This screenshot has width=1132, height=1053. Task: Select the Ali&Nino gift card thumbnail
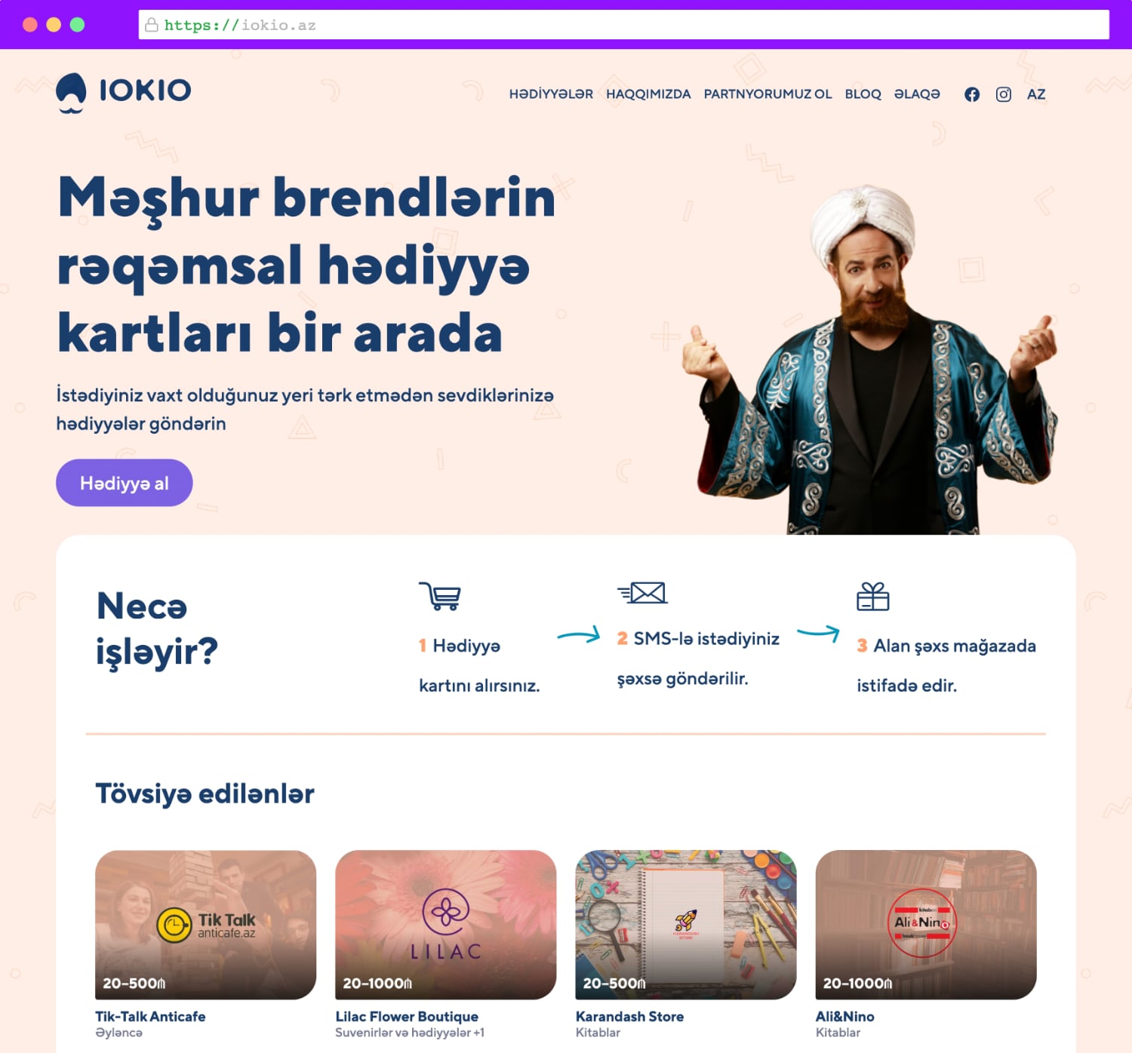point(926,925)
